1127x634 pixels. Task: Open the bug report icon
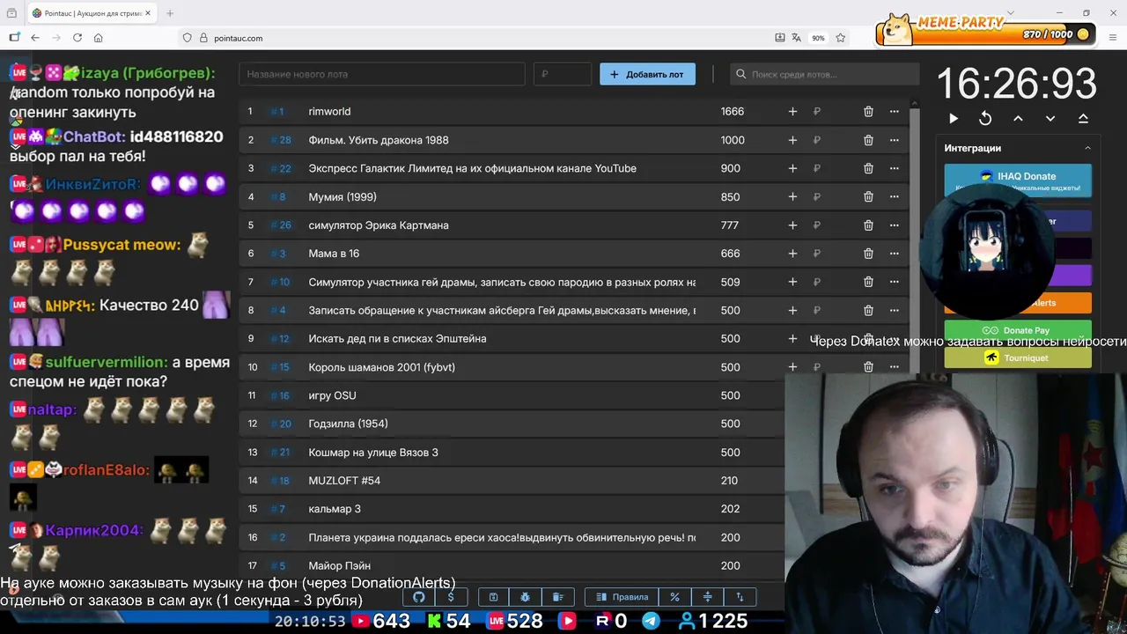(526, 597)
